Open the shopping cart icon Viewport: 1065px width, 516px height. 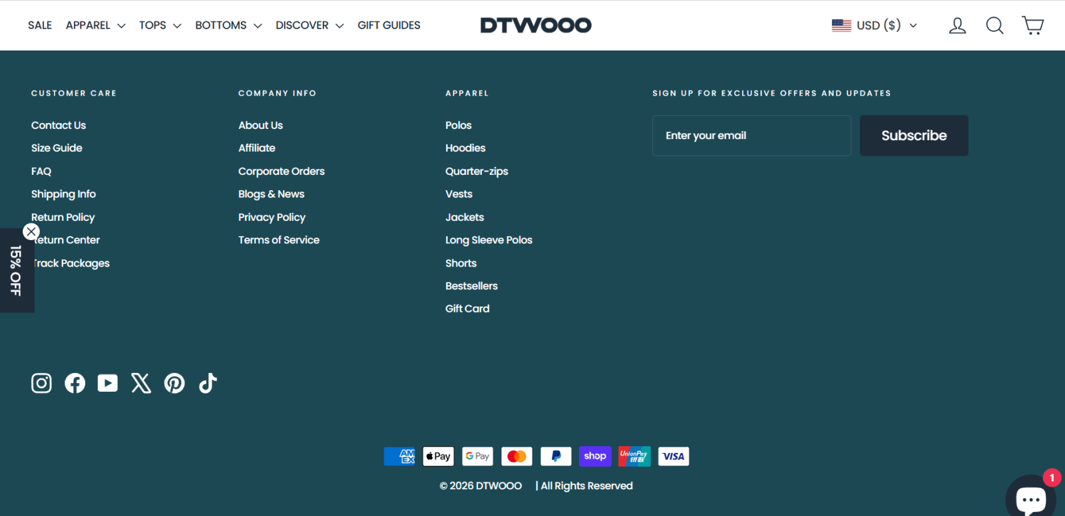(1032, 25)
